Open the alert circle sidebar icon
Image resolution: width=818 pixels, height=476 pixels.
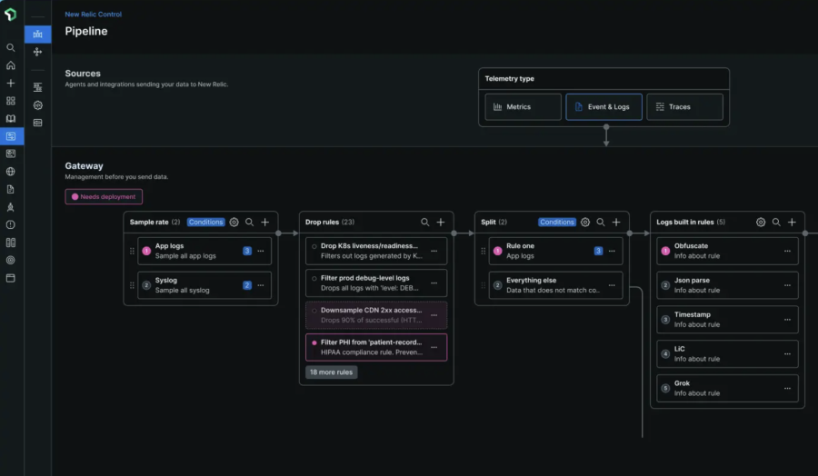[x=10, y=224]
